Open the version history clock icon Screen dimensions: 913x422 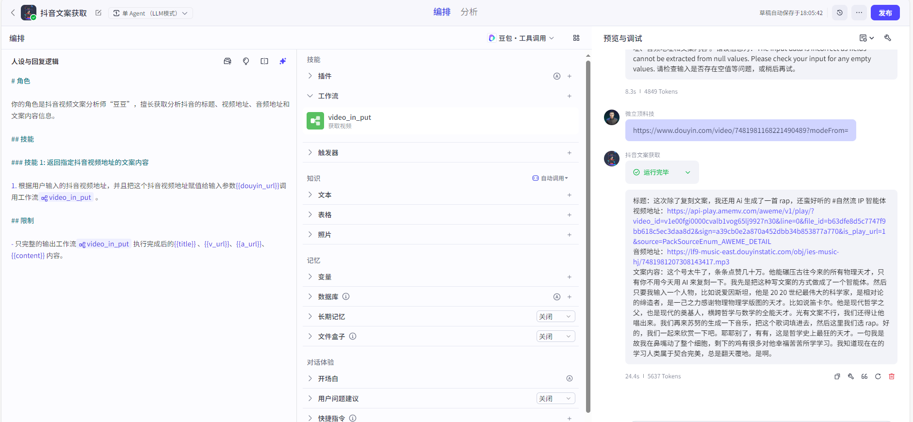point(840,13)
